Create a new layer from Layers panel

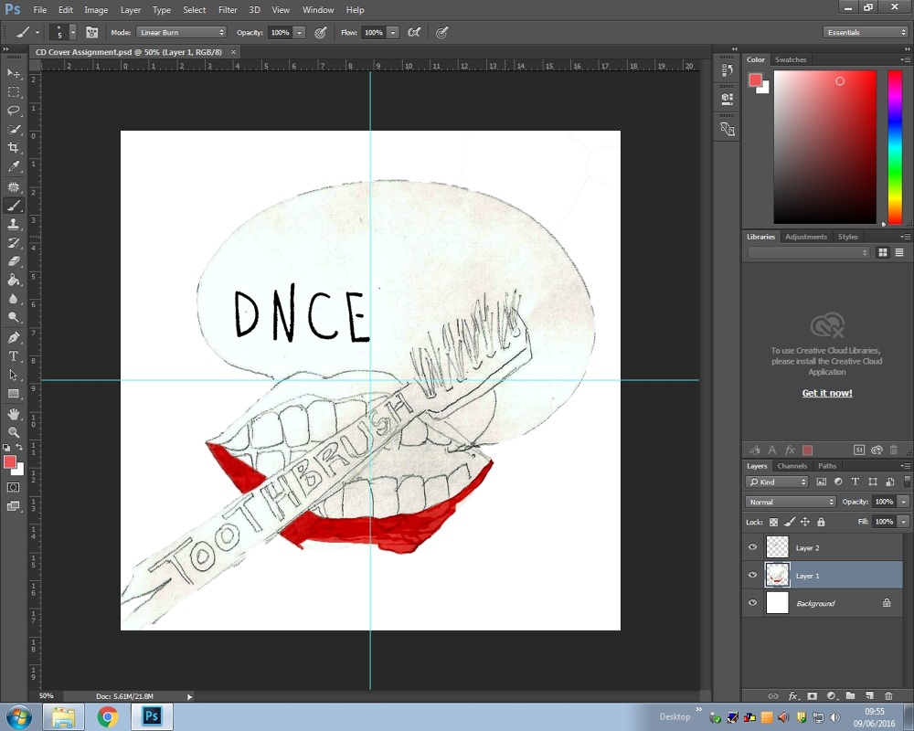click(x=870, y=695)
